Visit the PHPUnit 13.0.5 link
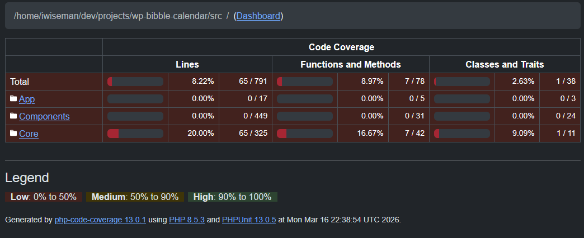This screenshot has height=238, width=584. click(249, 220)
